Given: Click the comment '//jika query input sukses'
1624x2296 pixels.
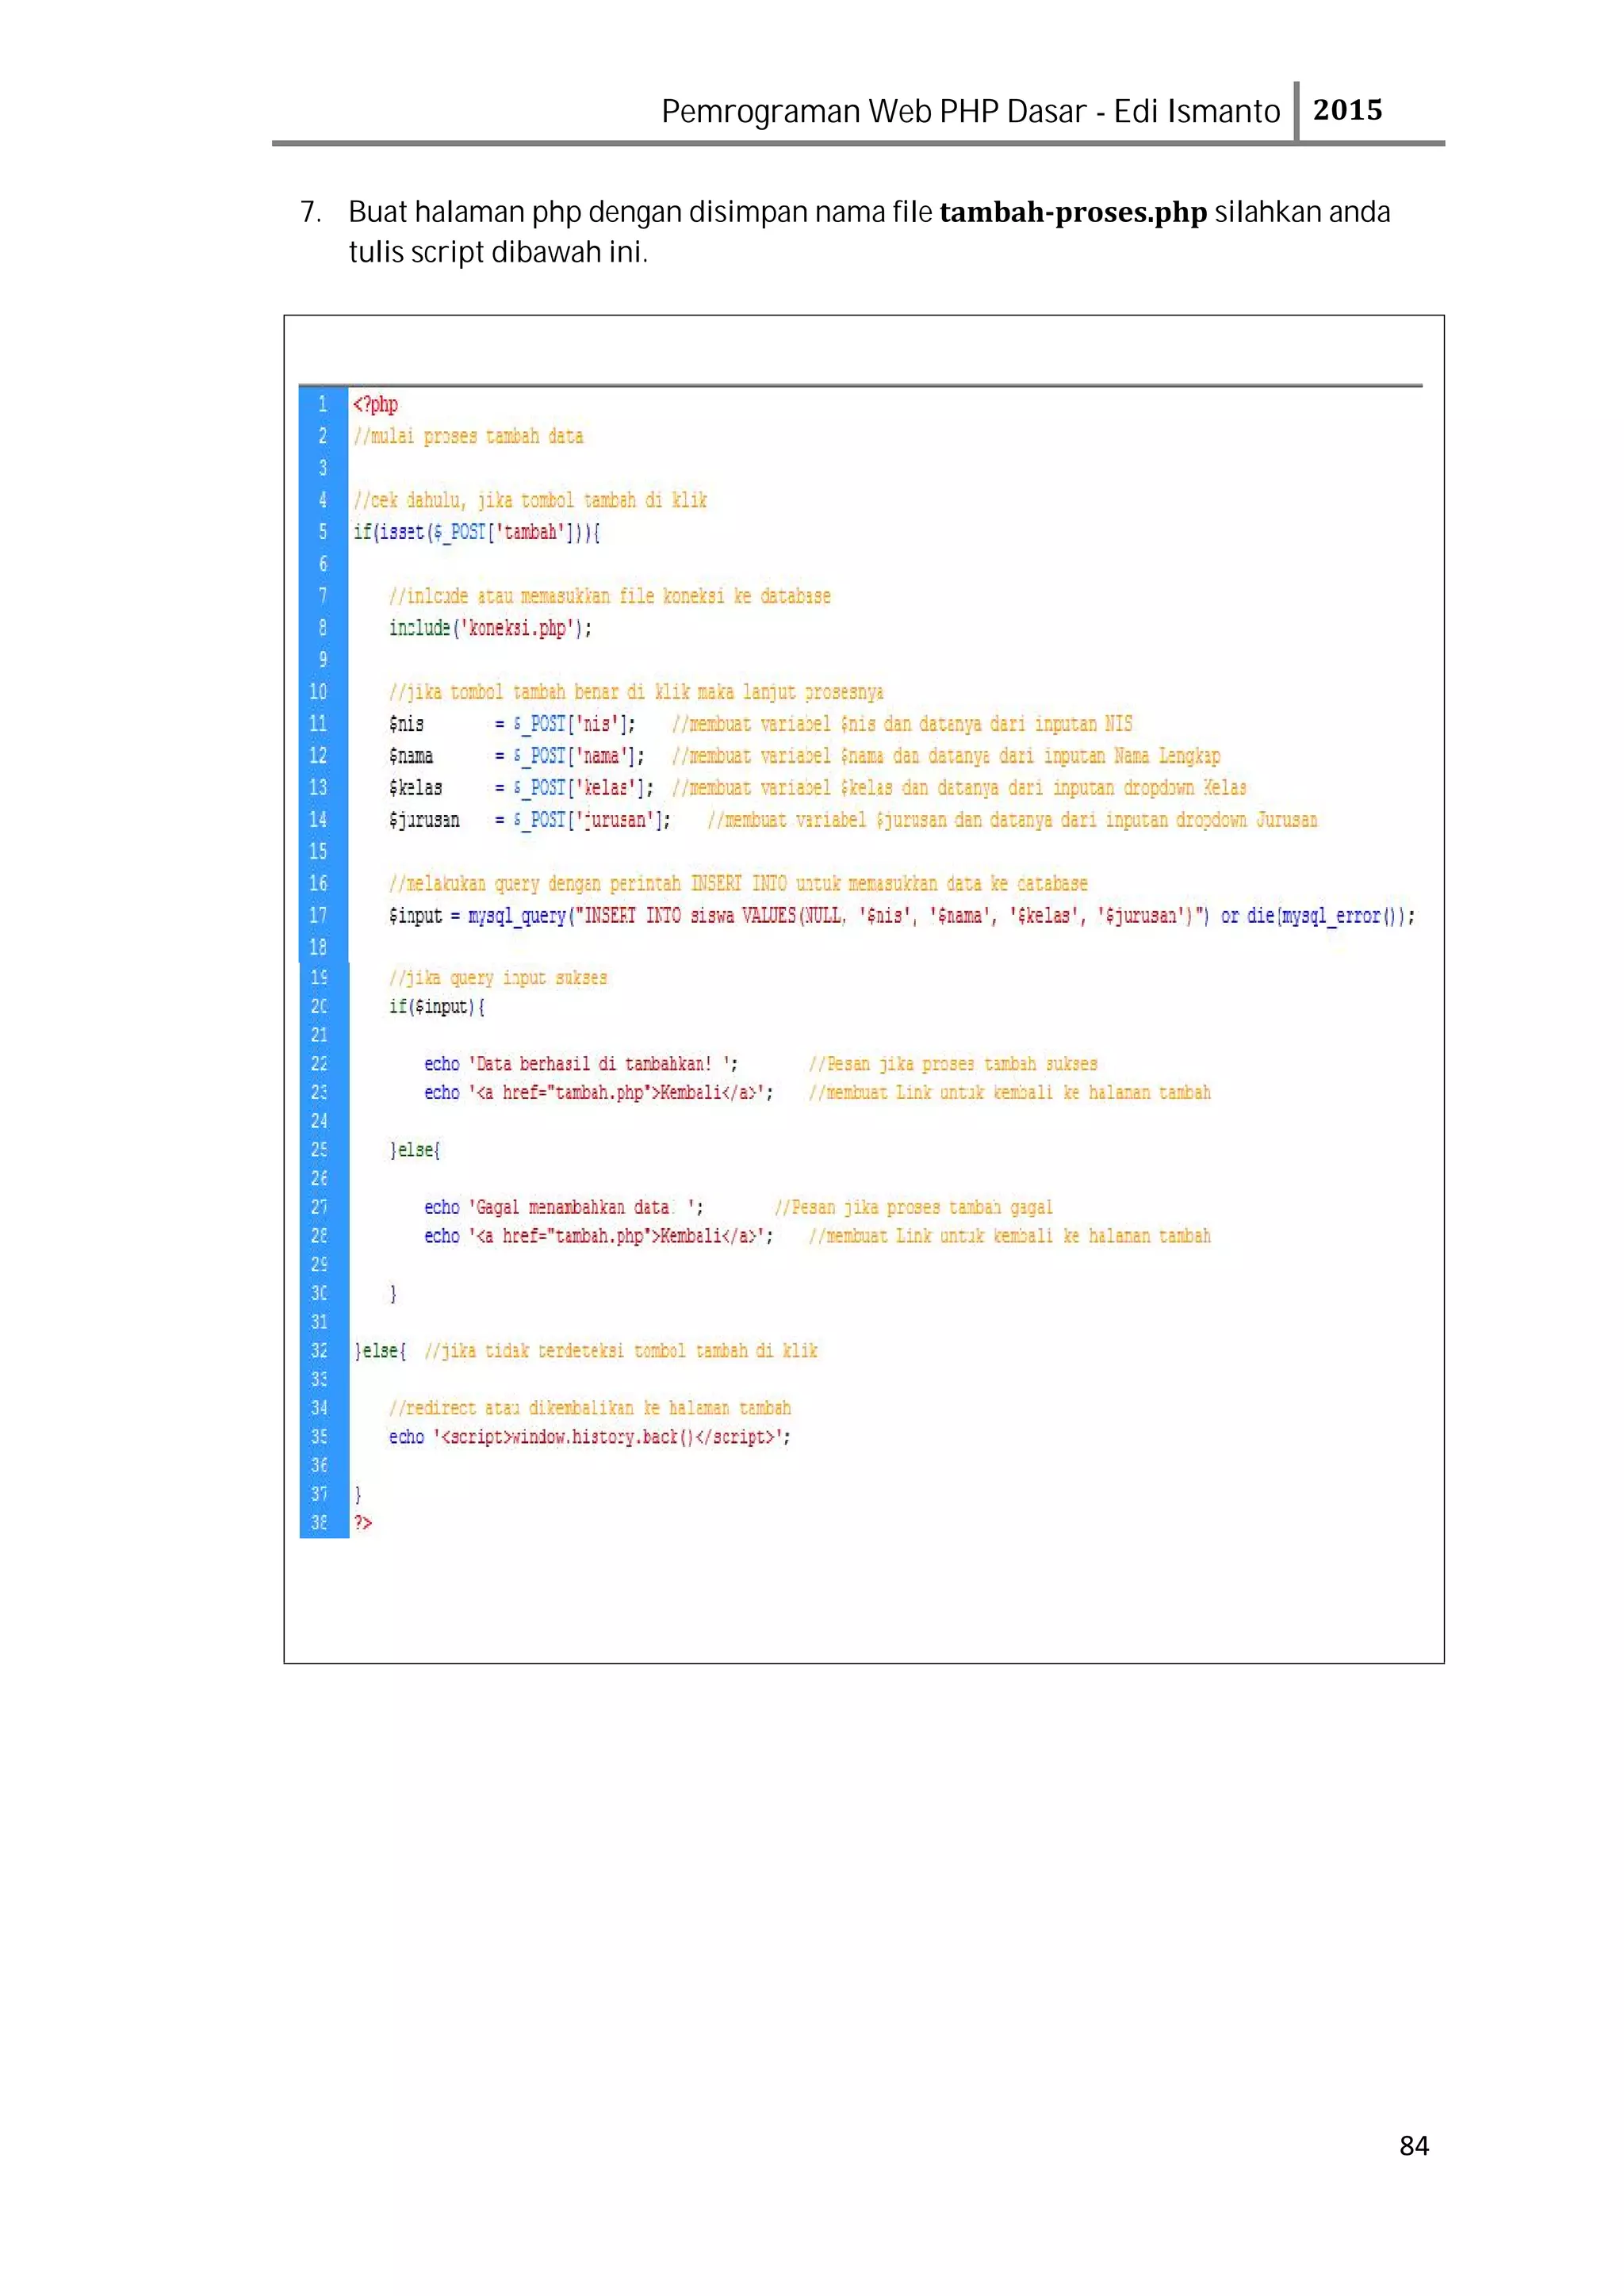Looking at the screenshot, I should pos(498,978).
